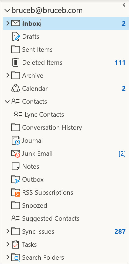Screen dimensions: 129x264
Task: Click the Notes sticky note icon
Action: point(16,166)
